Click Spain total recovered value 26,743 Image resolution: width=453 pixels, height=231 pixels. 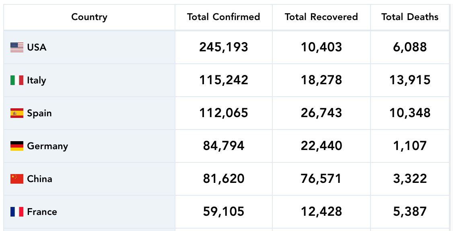321,113
